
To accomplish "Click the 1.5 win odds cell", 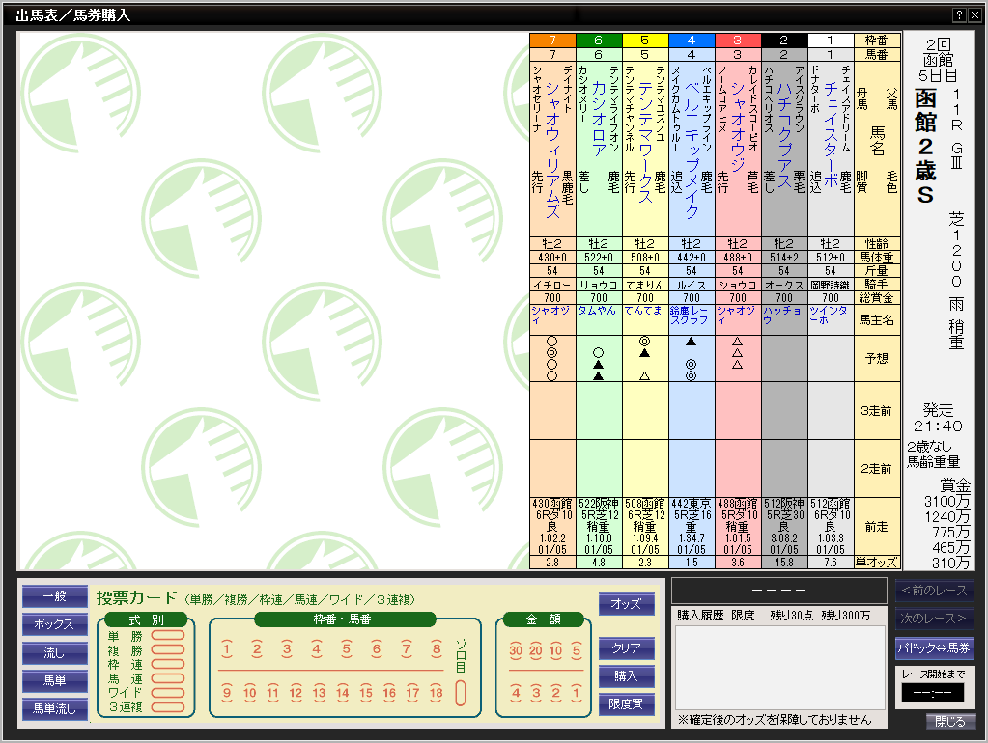I will point(692,563).
